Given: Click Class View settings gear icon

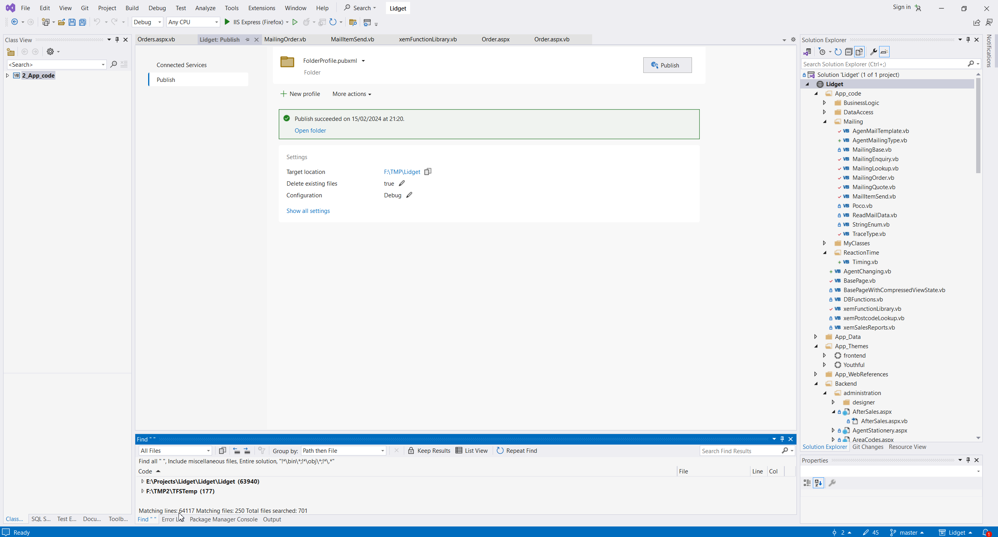Looking at the screenshot, I should (x=50, y=51).
